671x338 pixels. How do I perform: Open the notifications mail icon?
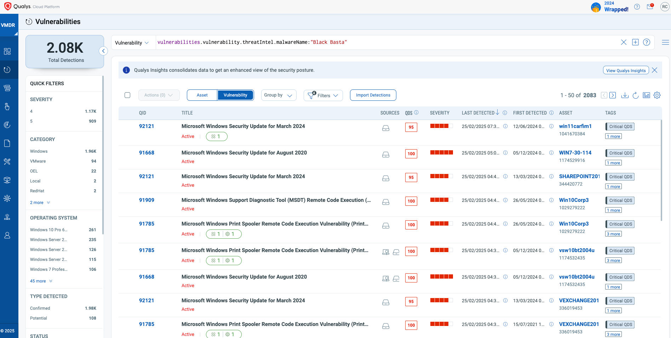[650, 6]
